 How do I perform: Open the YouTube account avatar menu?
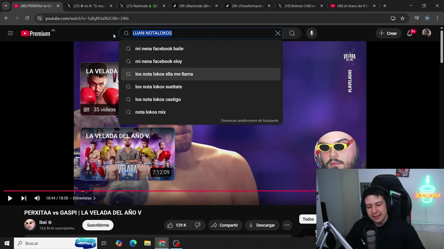426,33
